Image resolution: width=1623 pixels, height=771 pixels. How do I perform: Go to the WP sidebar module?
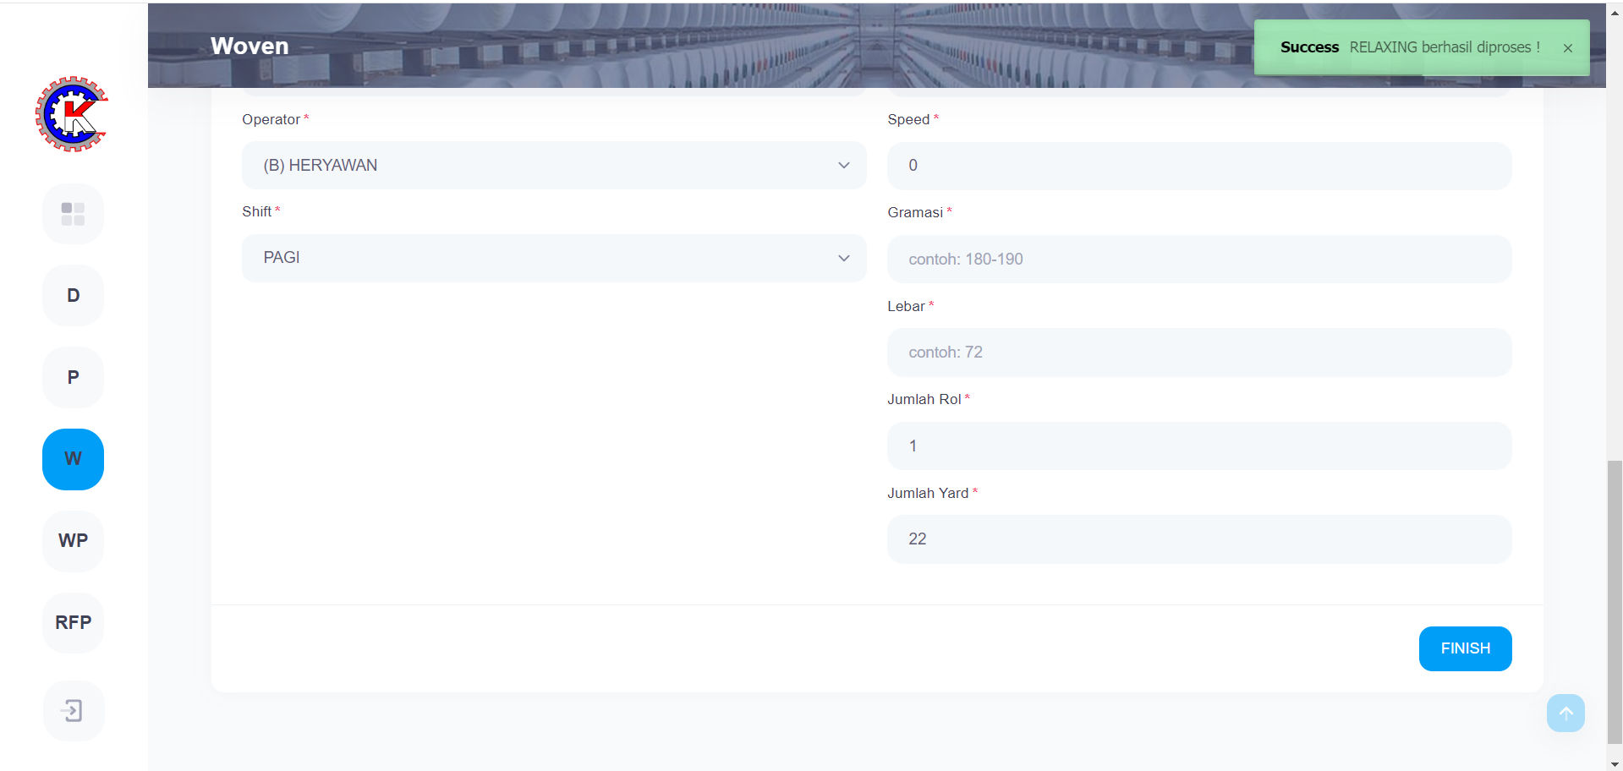73,541
